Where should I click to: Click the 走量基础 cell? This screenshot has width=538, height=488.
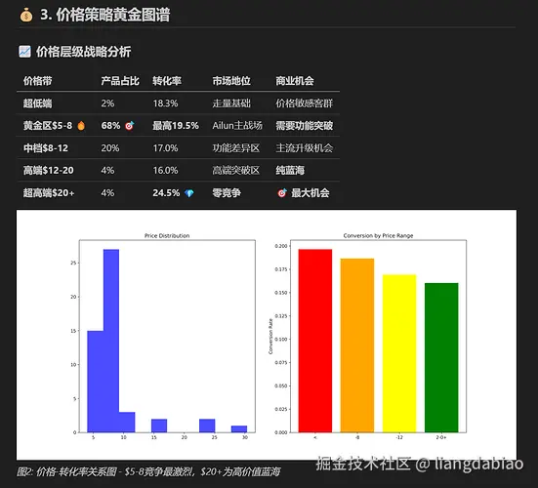(x=231, y=103)
